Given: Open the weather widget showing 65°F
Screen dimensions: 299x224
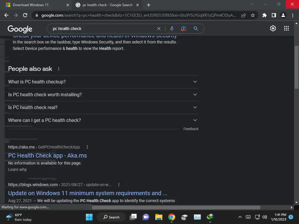Looking at the screenshot, I should click(x=19, y=217).
